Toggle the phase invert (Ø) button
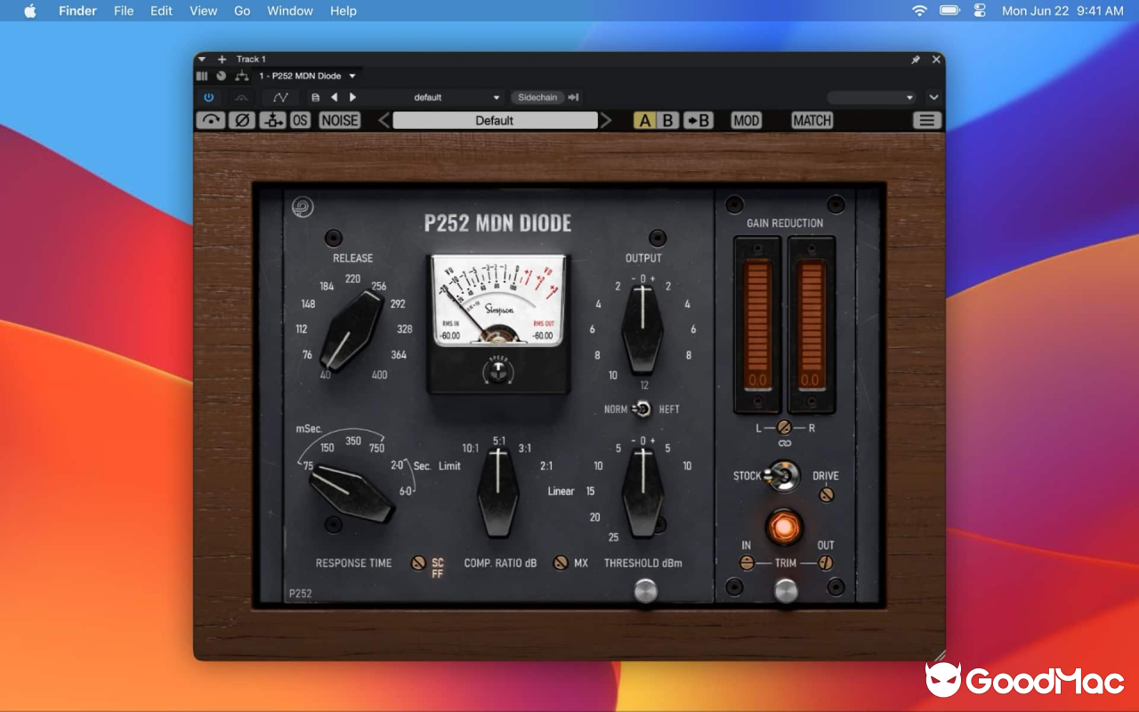 tap(242, 120)
